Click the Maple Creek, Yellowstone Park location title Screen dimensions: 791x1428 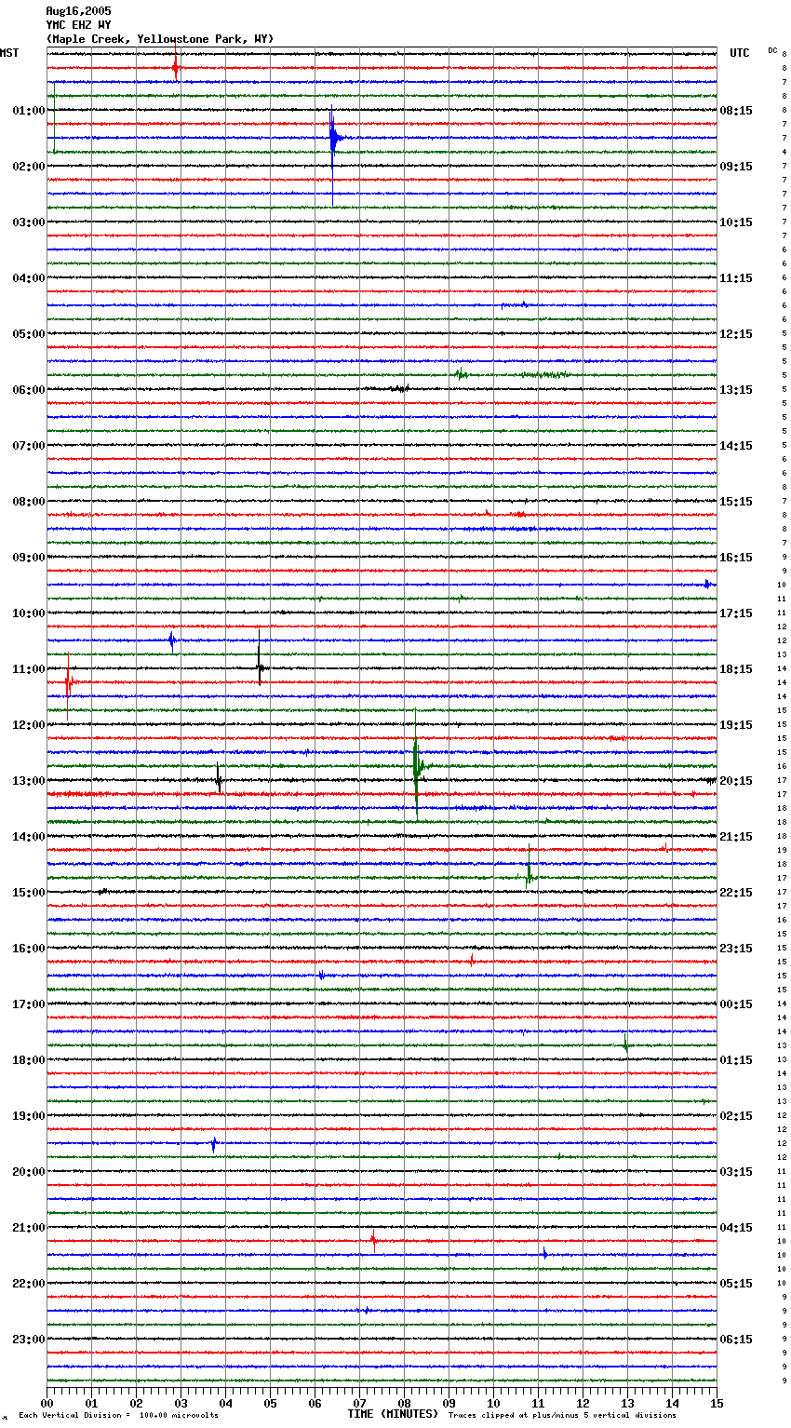[x=159, y=39]
